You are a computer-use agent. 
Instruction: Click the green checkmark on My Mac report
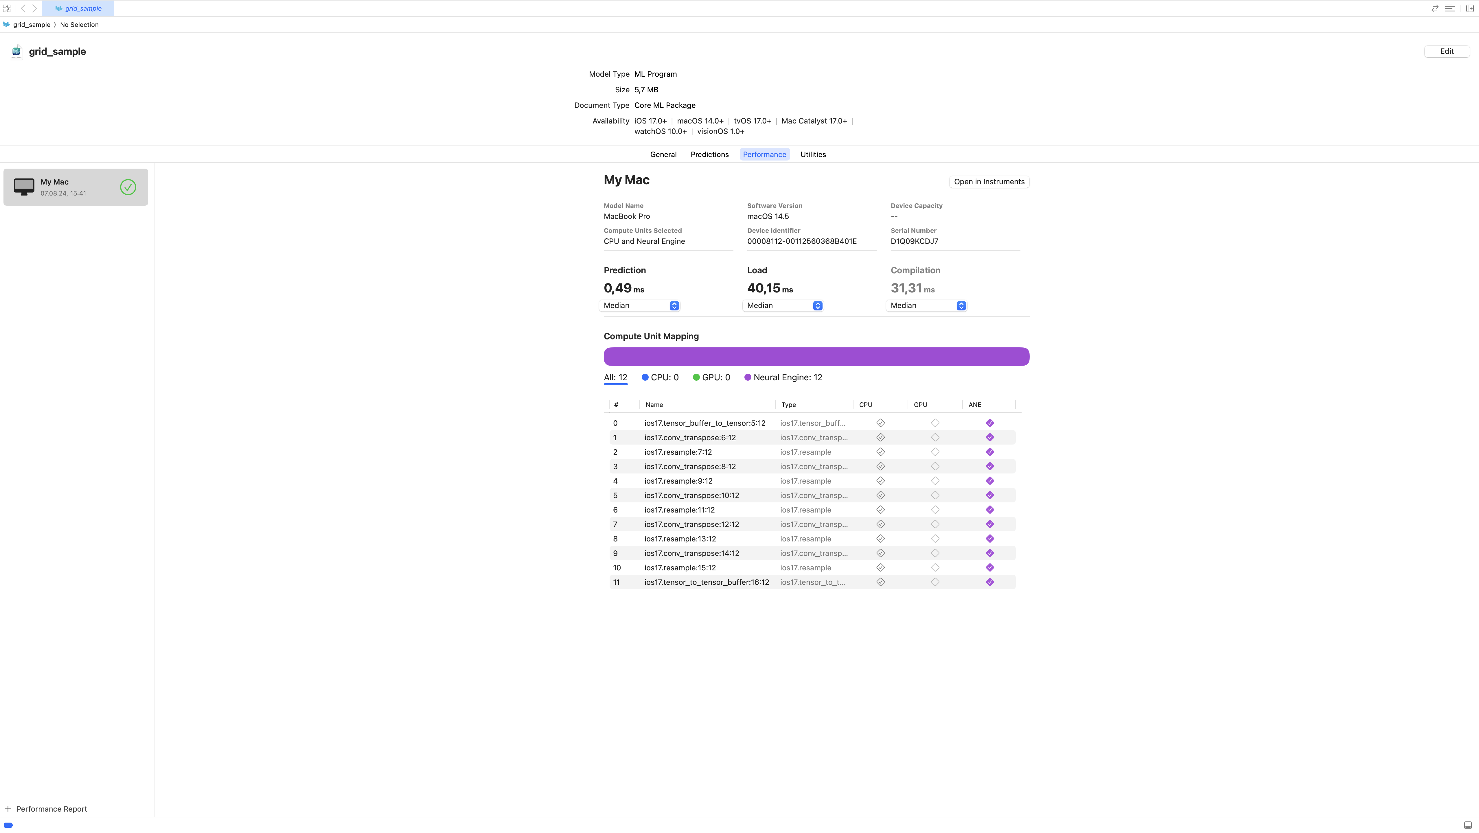pyautogui.click(x=128, y=187)
